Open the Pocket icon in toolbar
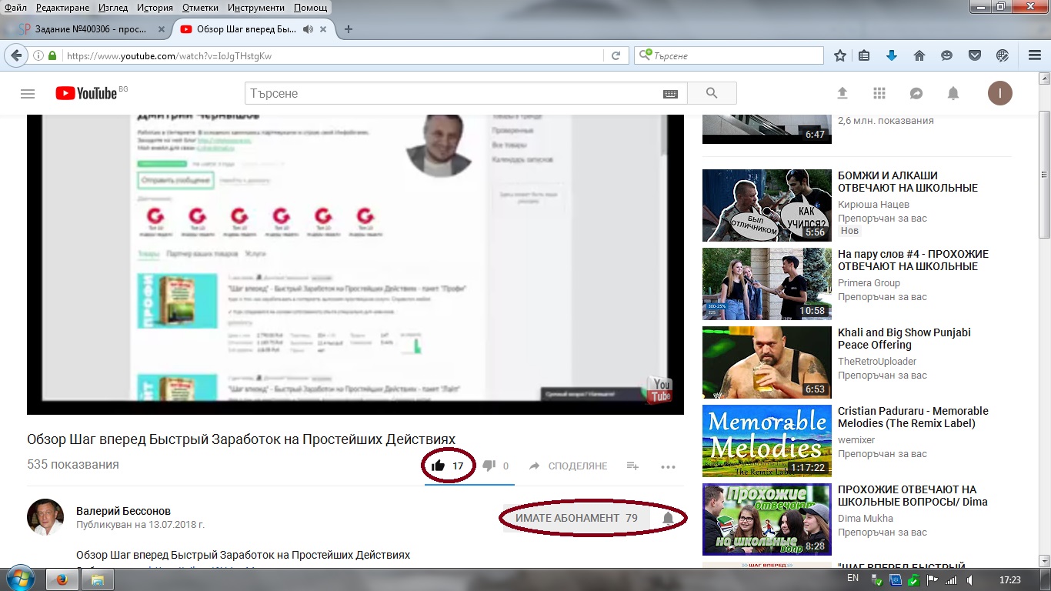The height and width of the screenshot is (591, 1051). [x=974, y=55]
